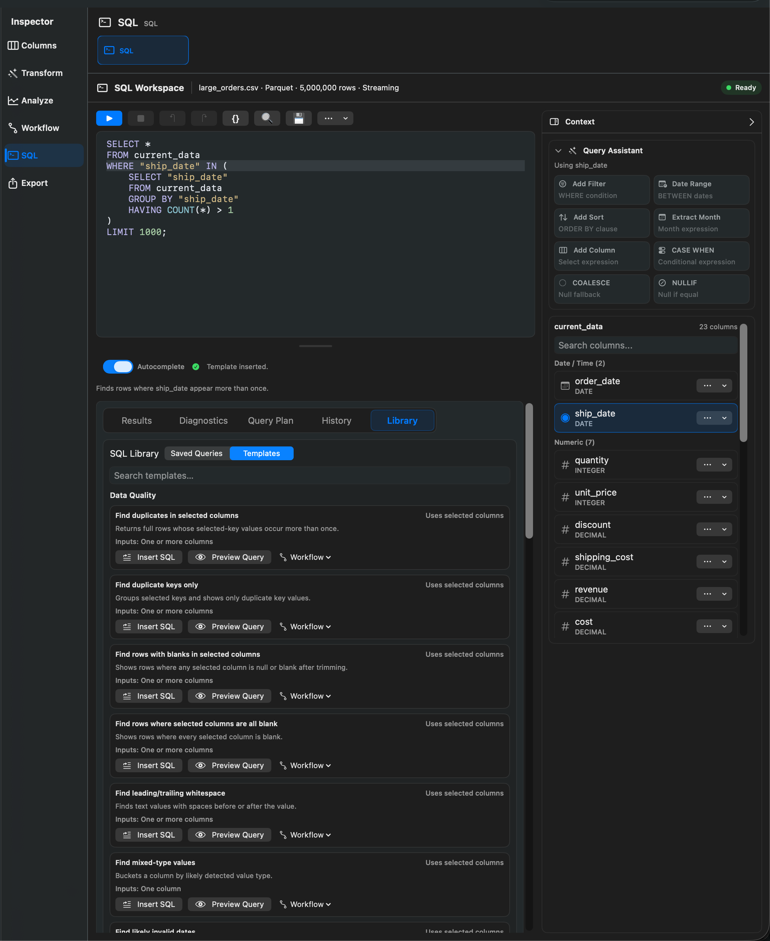The image size is (770, 941).
Task: Open order_date column actions dropdown
Action: pos(714,386)
